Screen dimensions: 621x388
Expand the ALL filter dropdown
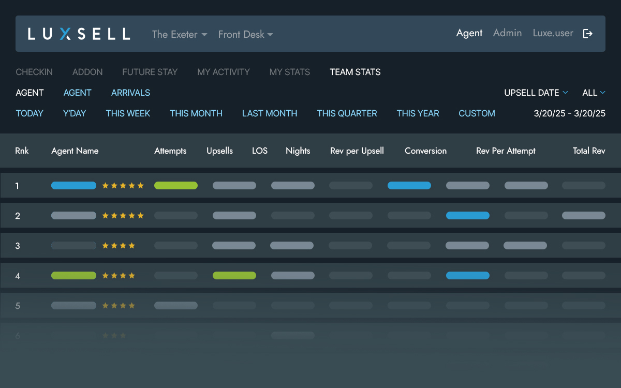[x=594, y=93]
